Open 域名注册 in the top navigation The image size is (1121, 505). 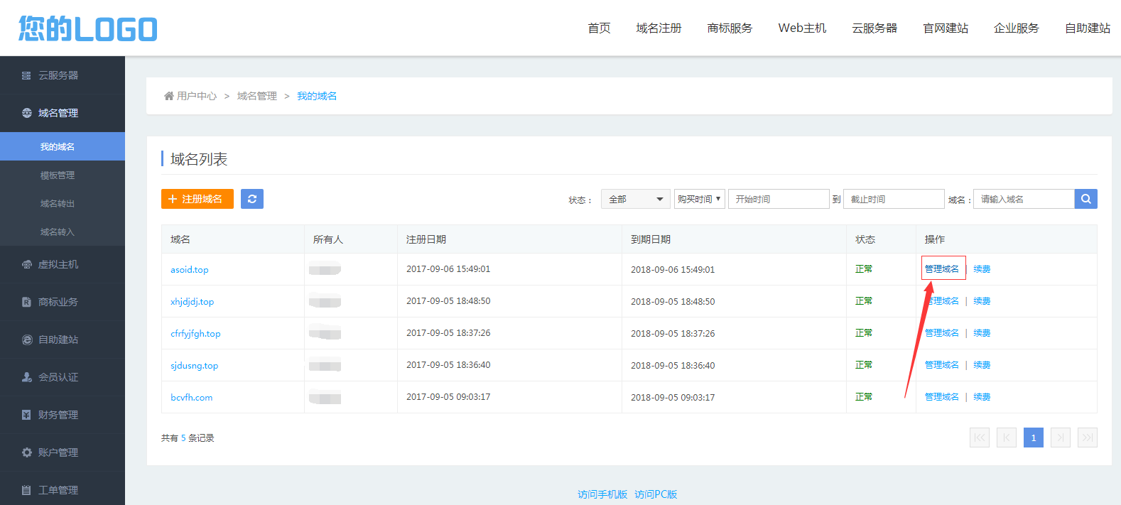pyautogui.click(x=659, y=28)
